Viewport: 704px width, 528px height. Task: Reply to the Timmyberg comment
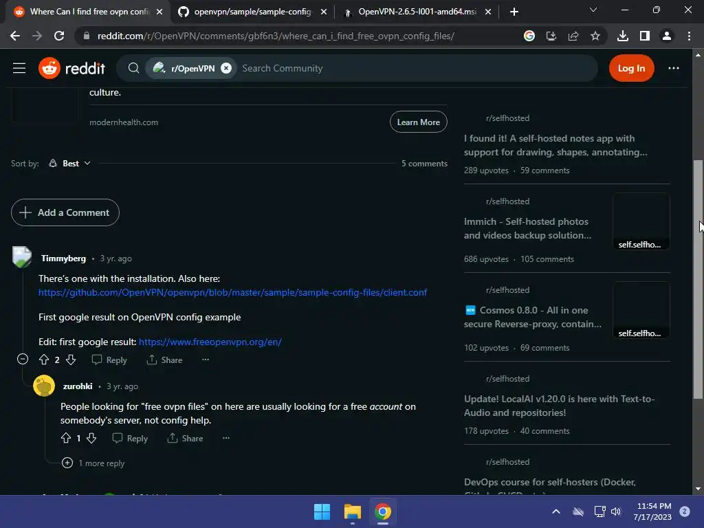pos(109,360)
